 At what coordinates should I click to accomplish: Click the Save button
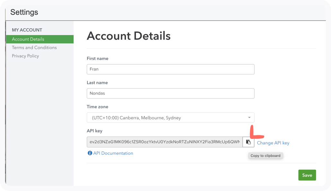[307, 175]
